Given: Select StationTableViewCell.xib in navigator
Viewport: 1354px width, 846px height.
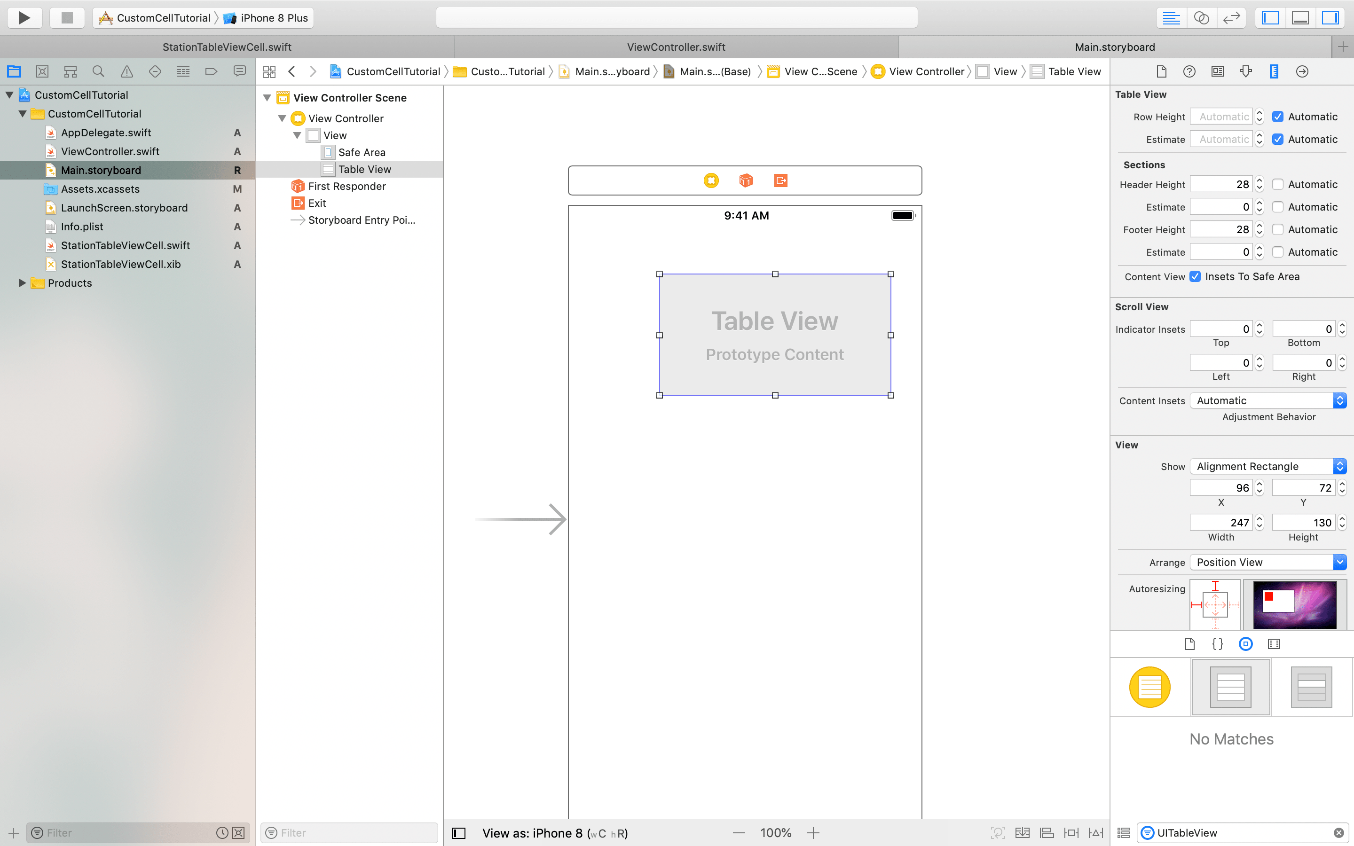Looking at the screenshot, I should pos(121,264).
